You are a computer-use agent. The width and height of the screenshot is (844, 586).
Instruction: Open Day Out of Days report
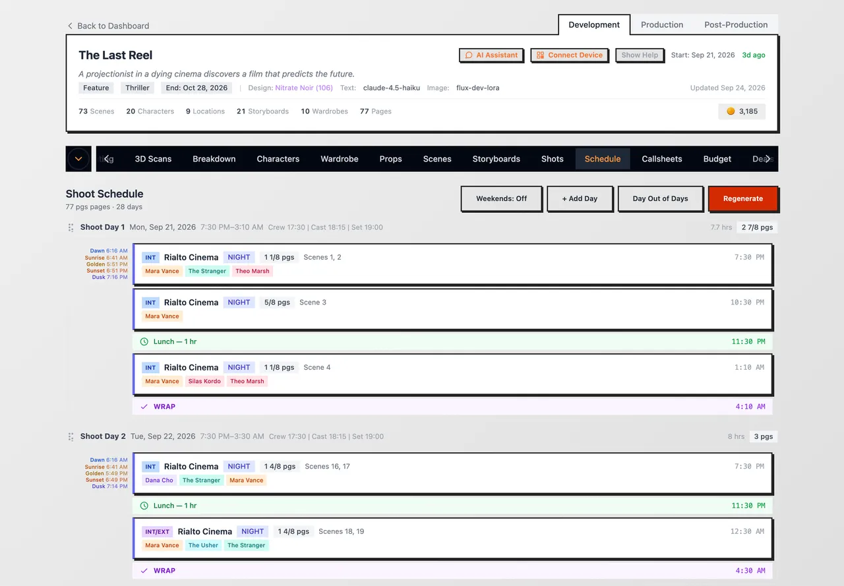pyautogui.click(x=660, y=198)
